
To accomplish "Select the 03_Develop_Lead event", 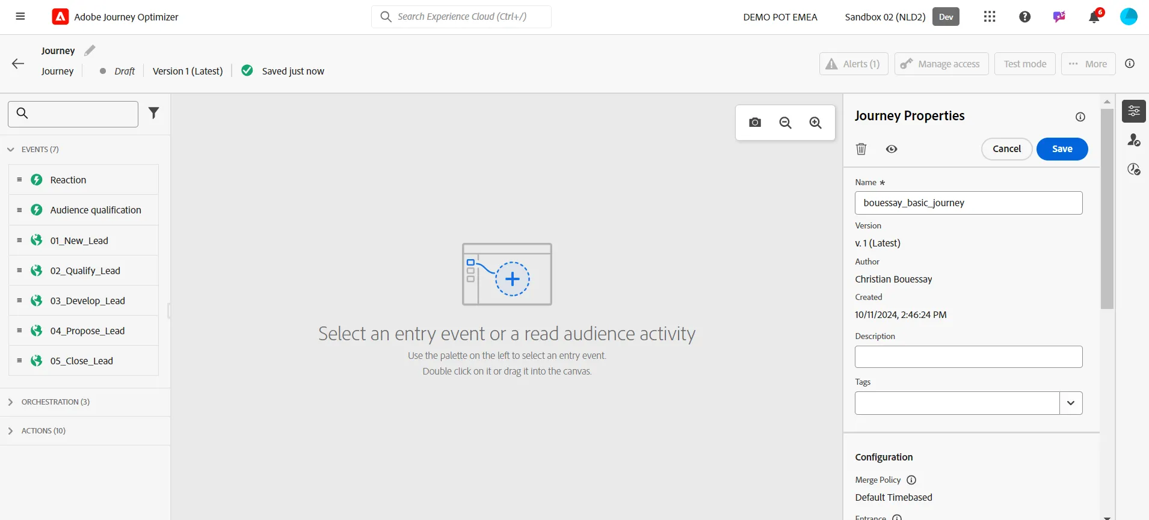I will [x=84, y=301].
